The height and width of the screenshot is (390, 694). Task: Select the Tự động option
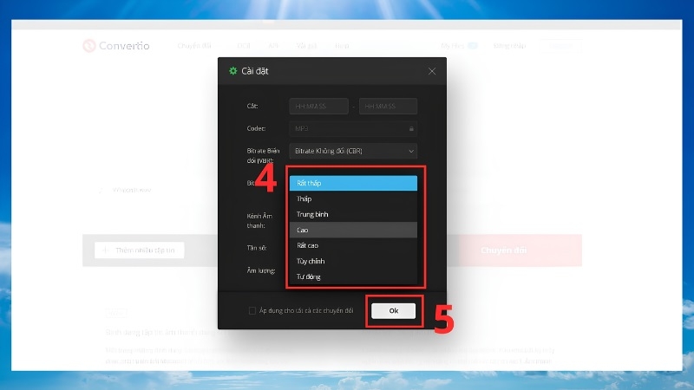(353, 276)
